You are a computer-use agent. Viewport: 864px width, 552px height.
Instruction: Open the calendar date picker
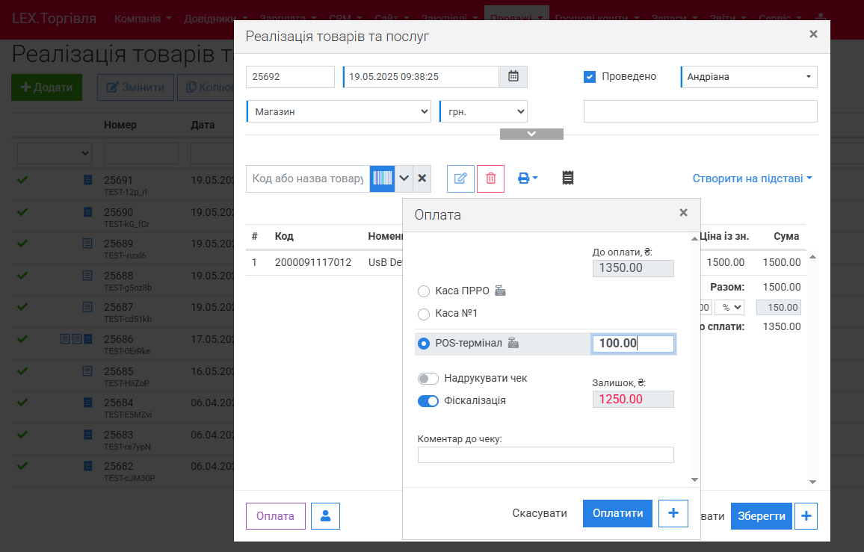[513, 77]
